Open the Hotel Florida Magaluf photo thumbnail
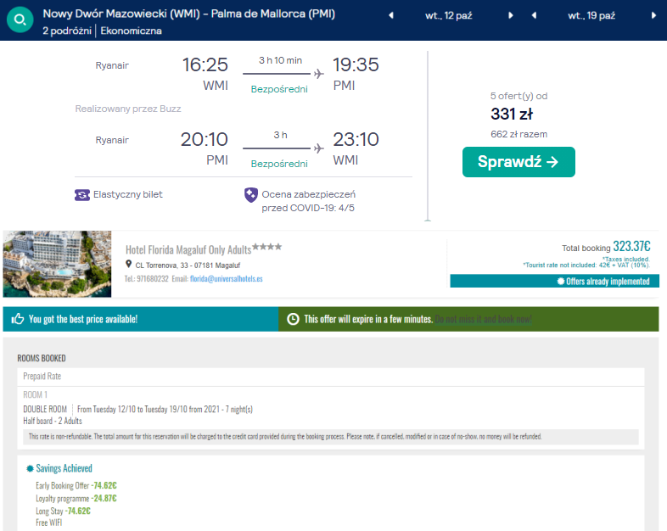The width and height of the screenshot is (667, 531). point(57,264)
